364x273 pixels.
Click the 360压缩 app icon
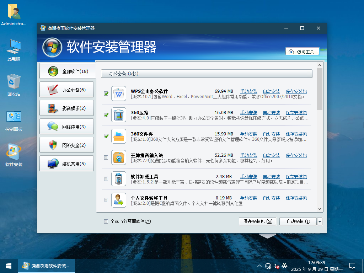(x=119, y=115)
